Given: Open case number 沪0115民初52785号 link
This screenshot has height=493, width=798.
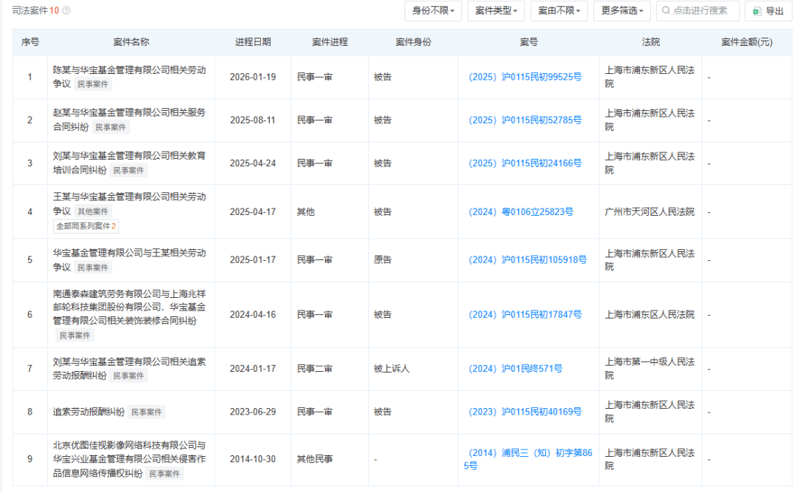Looking at the screenshot, I should point(525,120).
